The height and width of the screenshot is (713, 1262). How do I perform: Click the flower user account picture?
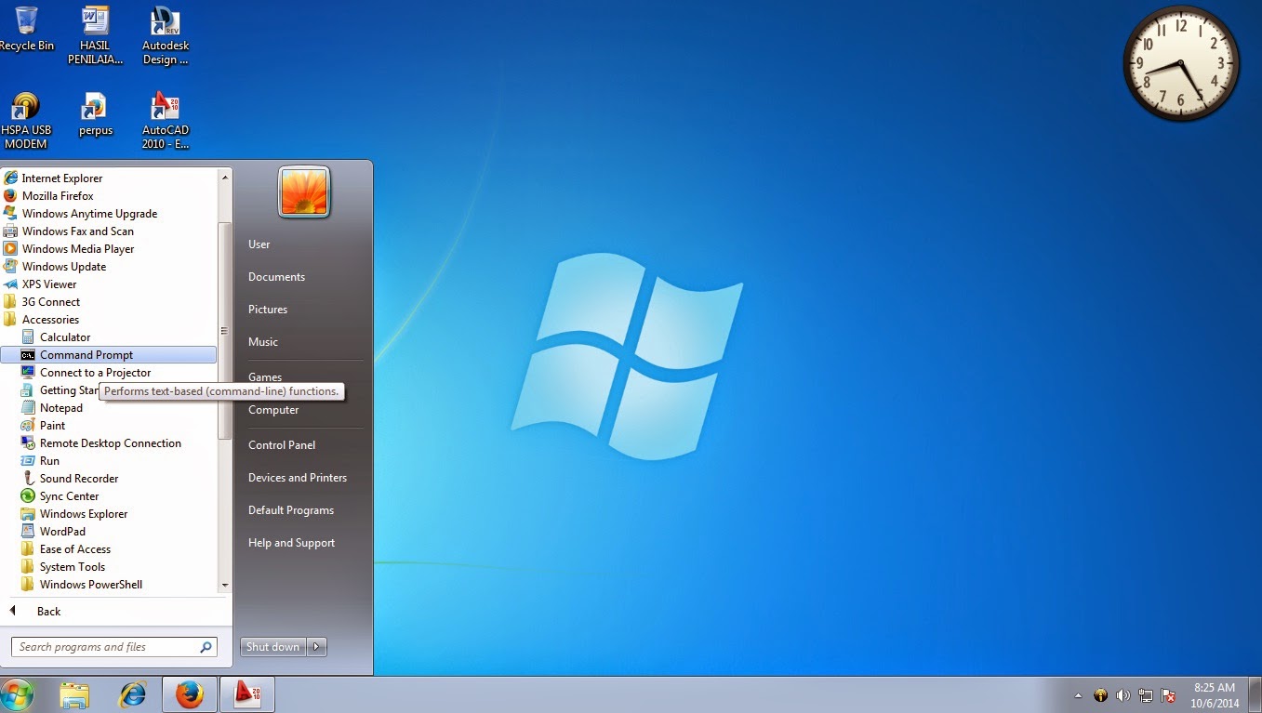[304, 191]
